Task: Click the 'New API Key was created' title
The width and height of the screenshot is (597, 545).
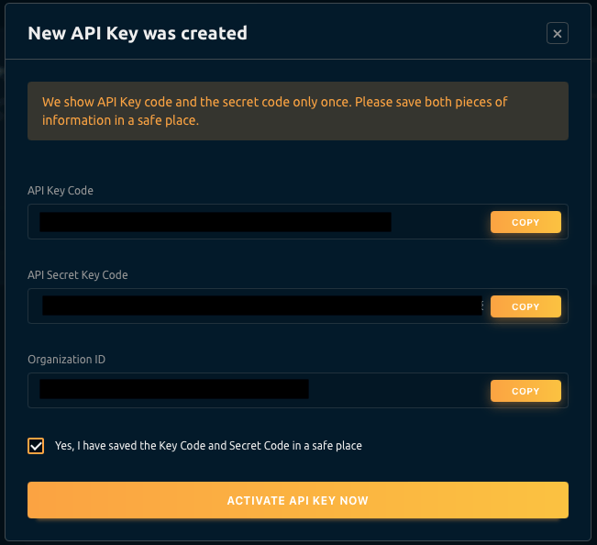Action: [x=138, y=34]
